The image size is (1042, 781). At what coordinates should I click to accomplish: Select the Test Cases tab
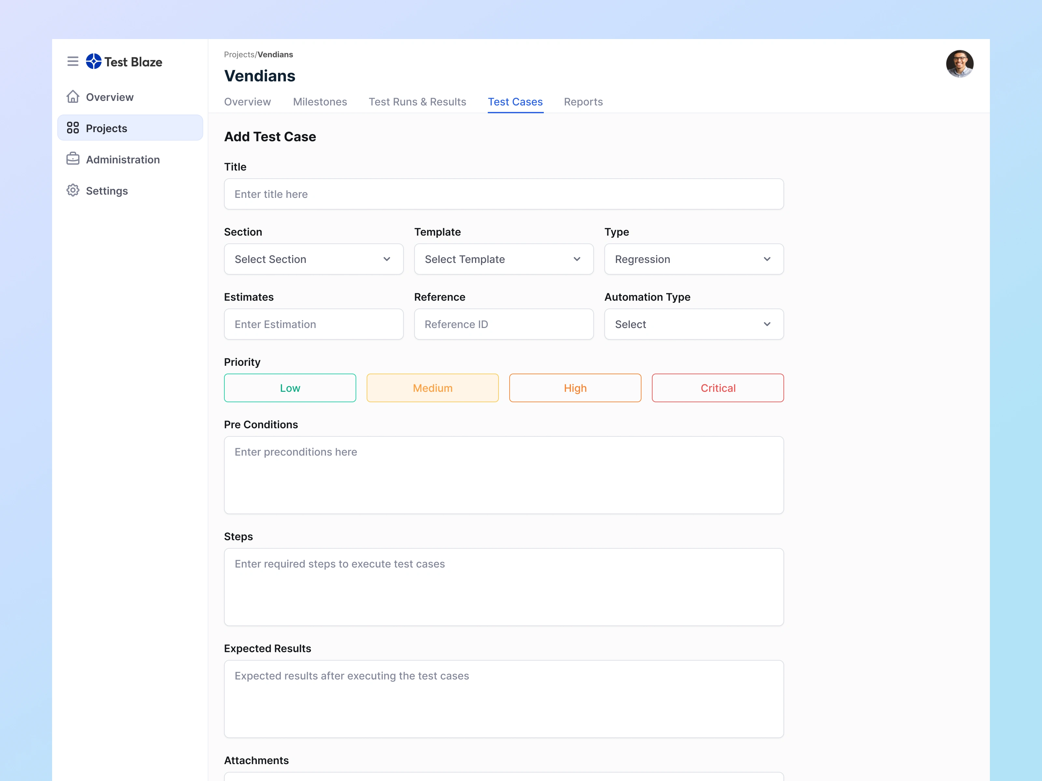[x=515, y=102]
